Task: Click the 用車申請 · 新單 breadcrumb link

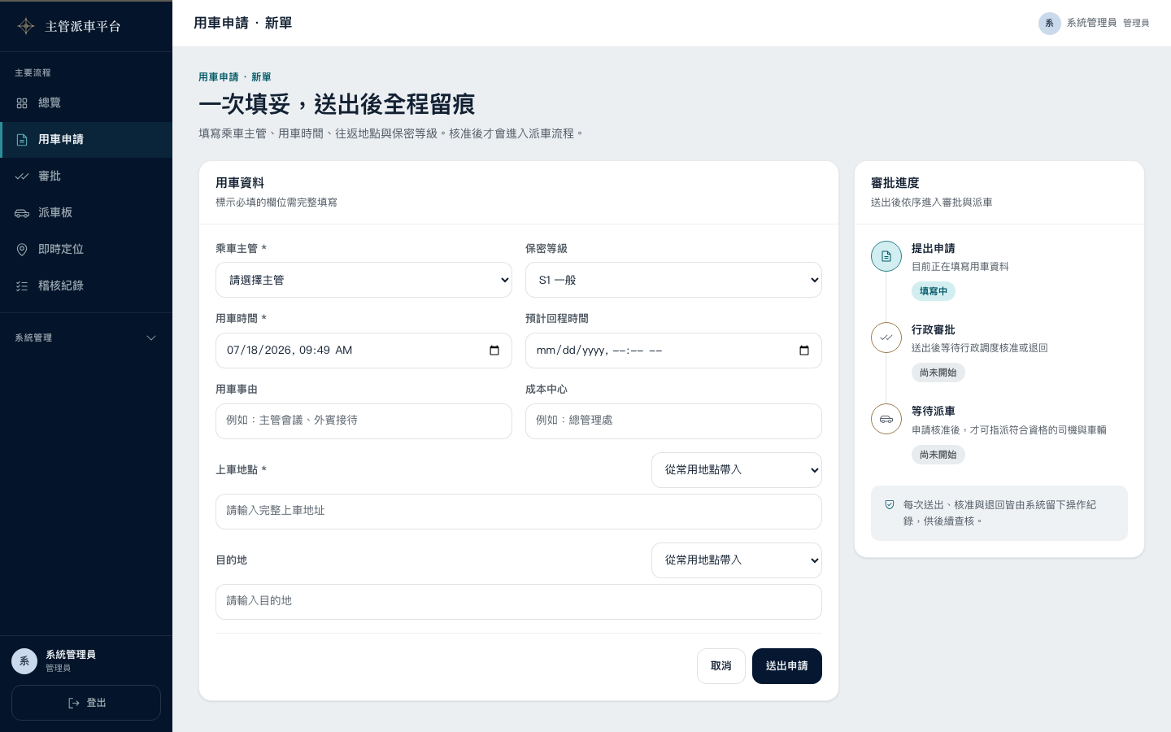Action: point(235,77)
